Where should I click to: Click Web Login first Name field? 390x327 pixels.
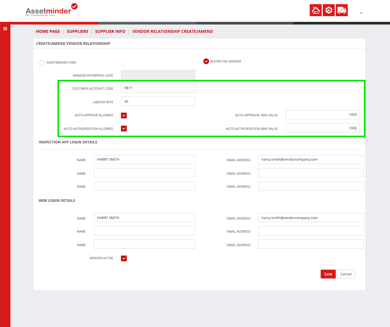click(x=145, y=217)
